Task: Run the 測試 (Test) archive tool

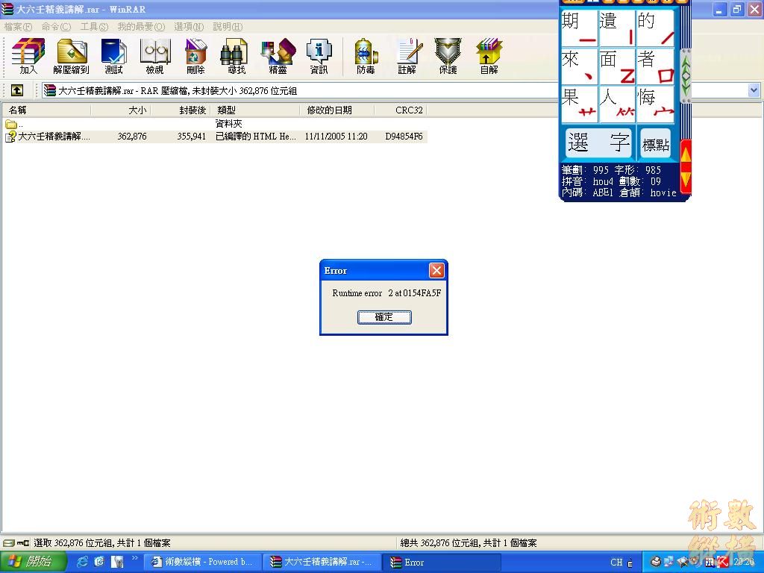Action: 113,56
